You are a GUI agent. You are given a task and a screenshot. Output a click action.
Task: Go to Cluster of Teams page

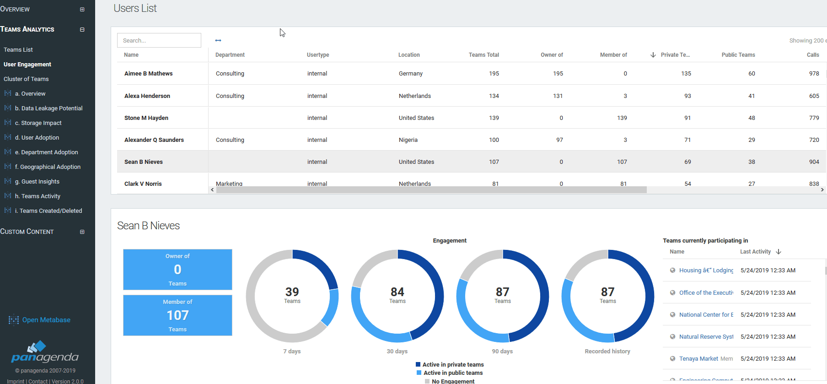click(26, 79)
